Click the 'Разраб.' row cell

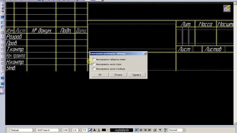click(16, 37)
